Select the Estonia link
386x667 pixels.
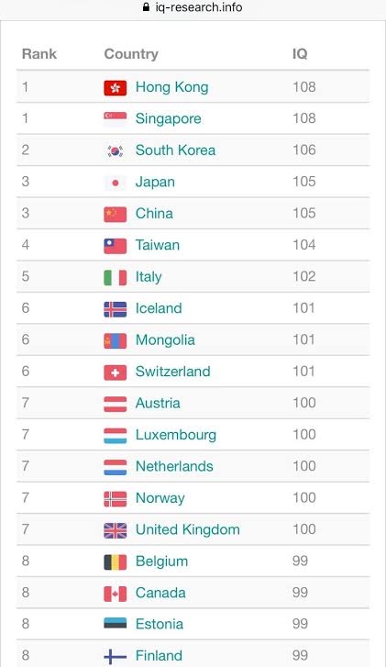click(160, 624)
